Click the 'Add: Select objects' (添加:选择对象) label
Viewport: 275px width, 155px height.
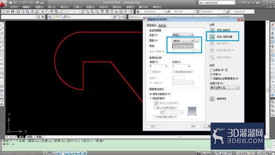tap(224, 37)
